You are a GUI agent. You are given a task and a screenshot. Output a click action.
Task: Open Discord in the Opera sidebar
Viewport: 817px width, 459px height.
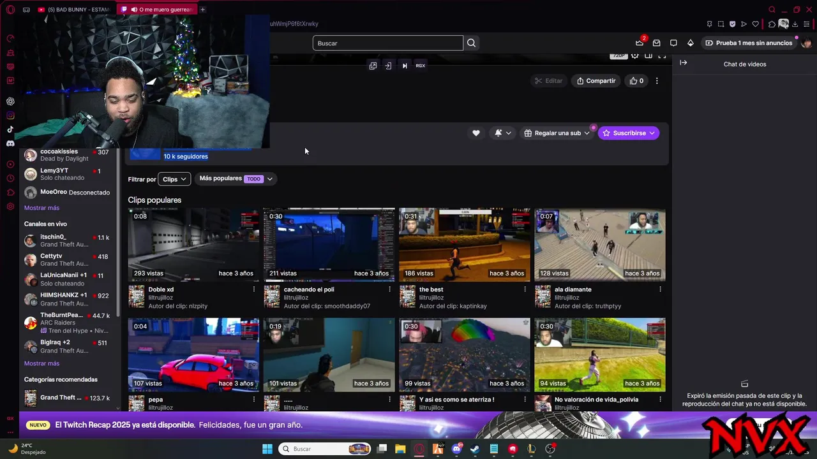tap(10, 143)
